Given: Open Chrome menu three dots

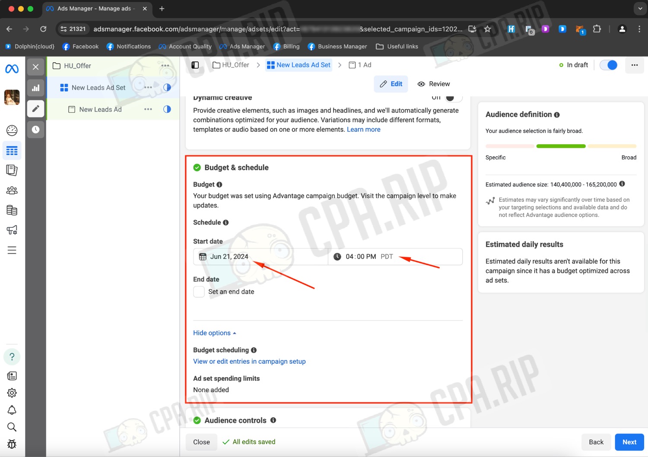Looking at the screenshot, I should (x=639, y=29).
